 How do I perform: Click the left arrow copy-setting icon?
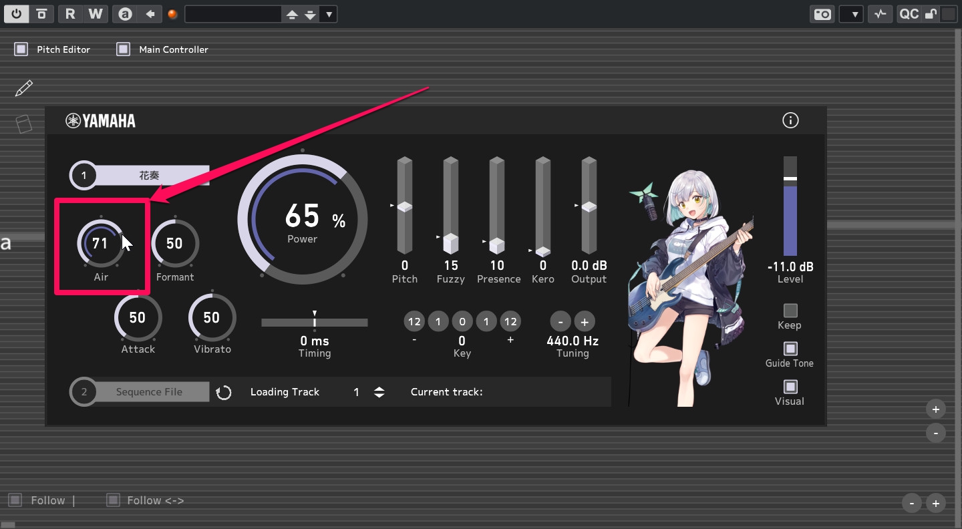[x=150, y=13]
